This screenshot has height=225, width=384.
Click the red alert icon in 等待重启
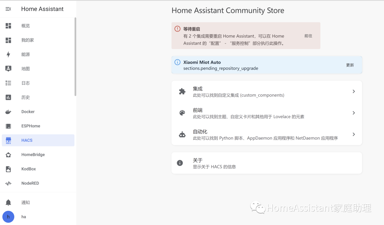click(177, 29)
